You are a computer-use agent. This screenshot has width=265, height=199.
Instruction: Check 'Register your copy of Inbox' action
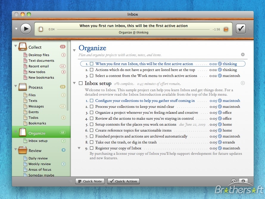tap(92, 148)
